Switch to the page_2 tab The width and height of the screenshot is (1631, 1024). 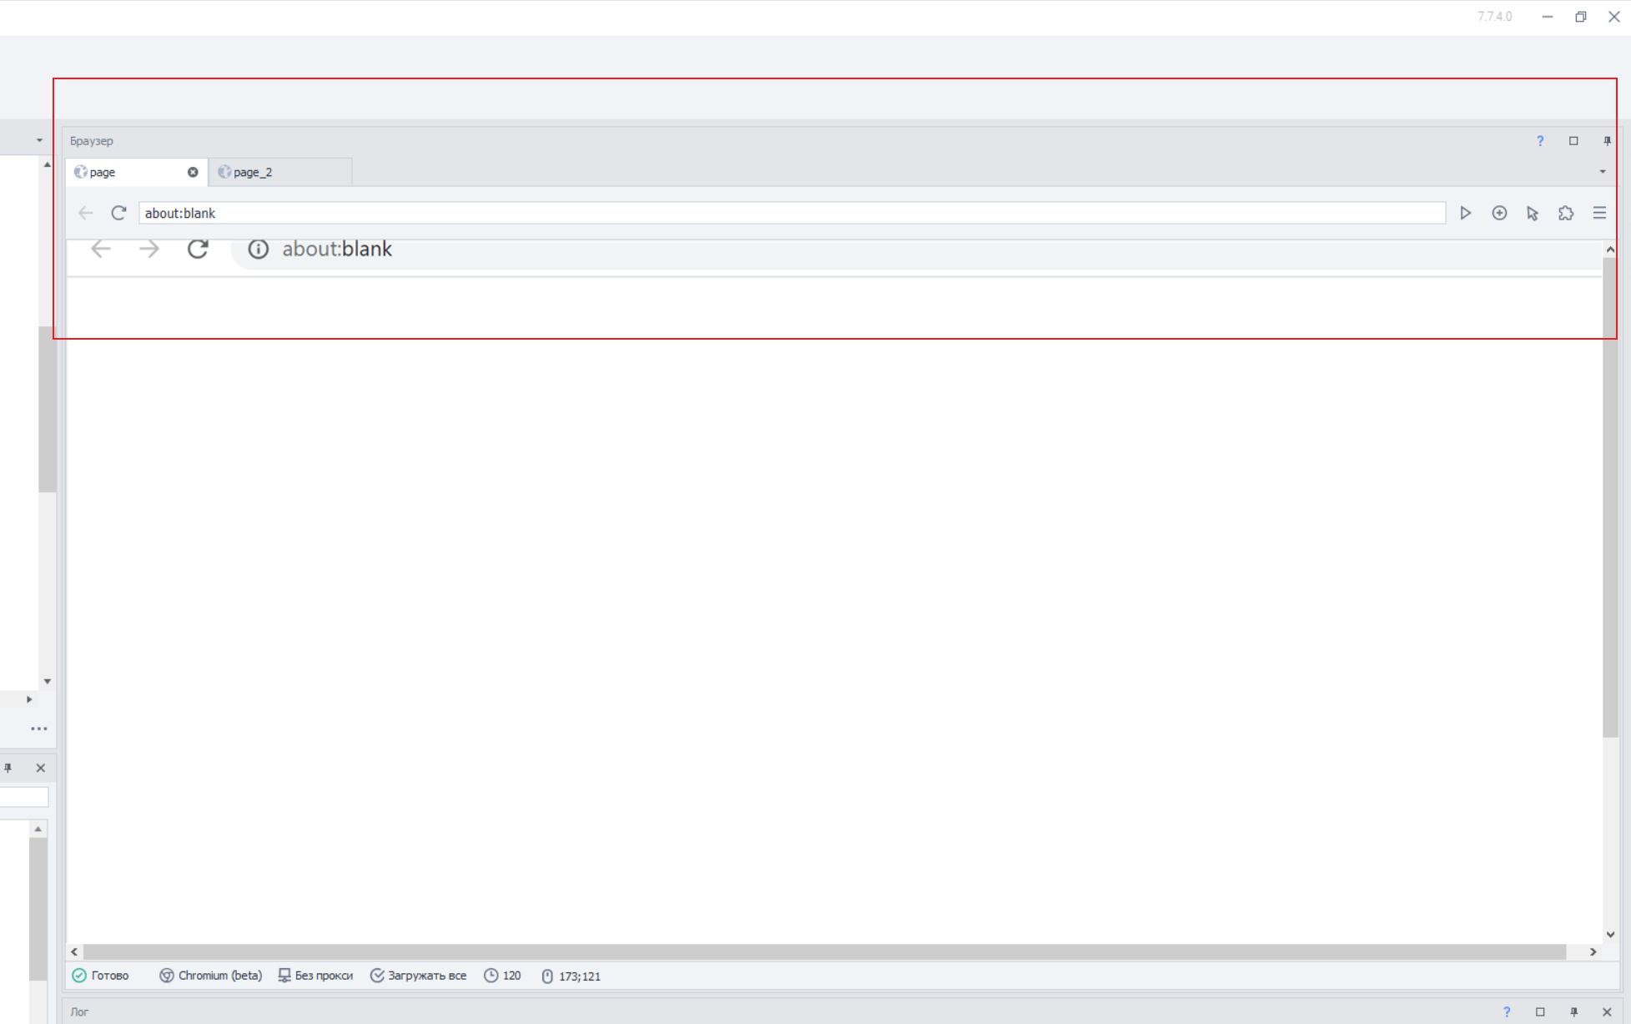pos(253,172)
